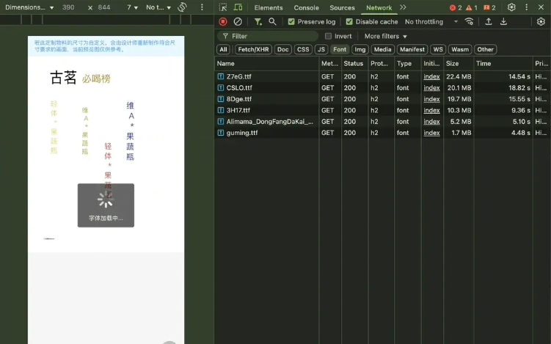Open the No throttling dropdown
The height and width of the screenshot is (344, 551).
(x=431, y=22)
